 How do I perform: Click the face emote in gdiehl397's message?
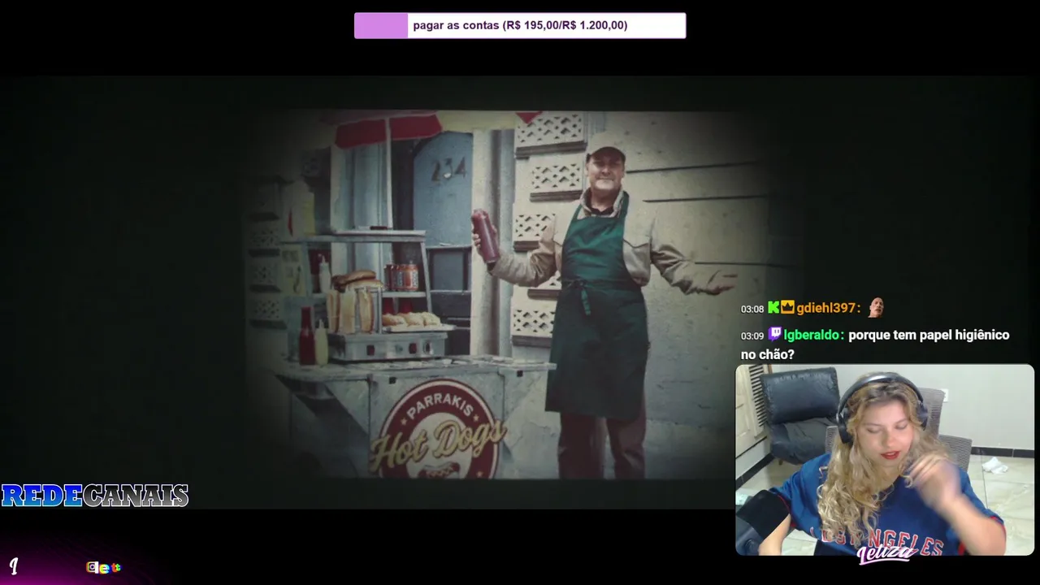tap(875, 308)
